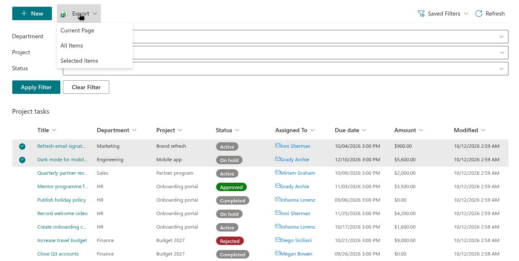The width and height of the screenshot is (519, 261).
Task: Open the Status filter combo box
Action: click(285, 69)
